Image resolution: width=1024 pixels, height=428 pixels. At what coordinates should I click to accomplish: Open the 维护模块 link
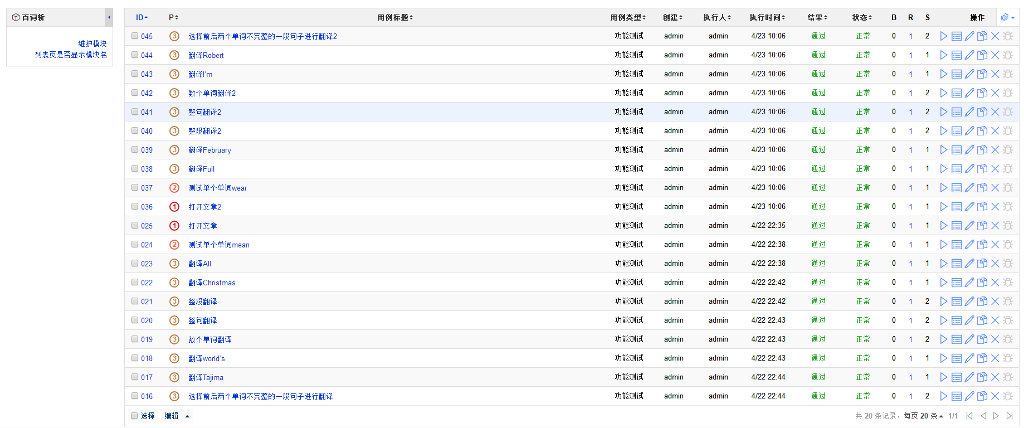coord(92,43)
